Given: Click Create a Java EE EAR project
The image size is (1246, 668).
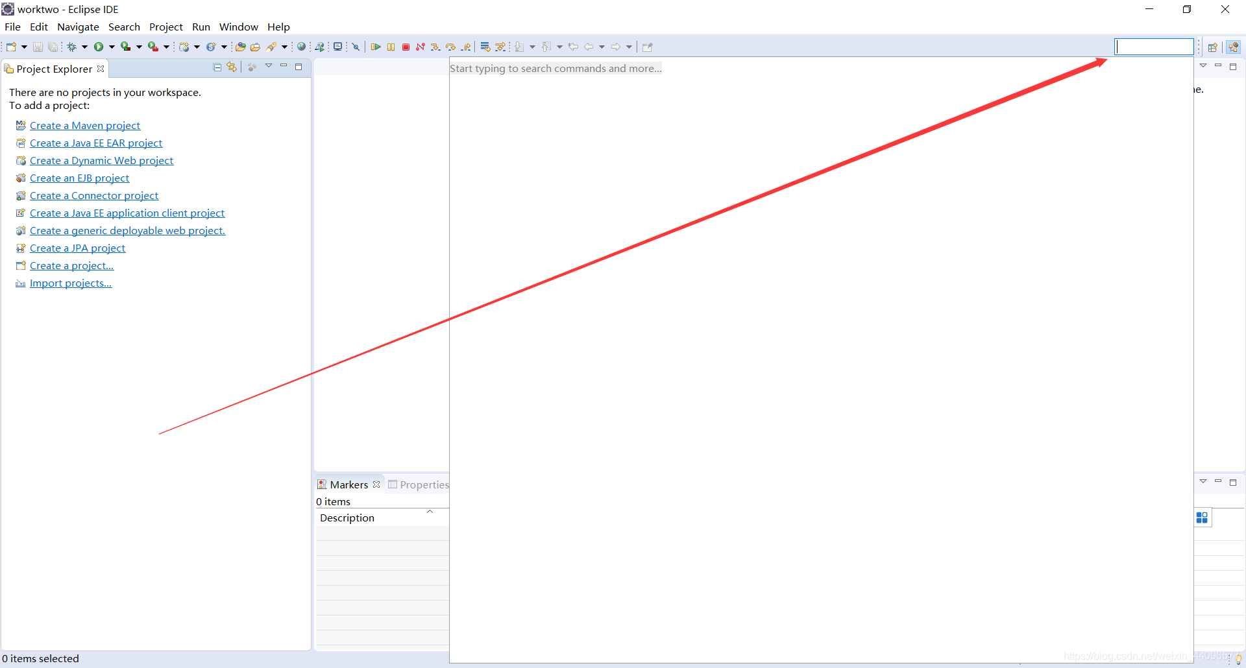Looking at the screenshot, I should [96, 143].
